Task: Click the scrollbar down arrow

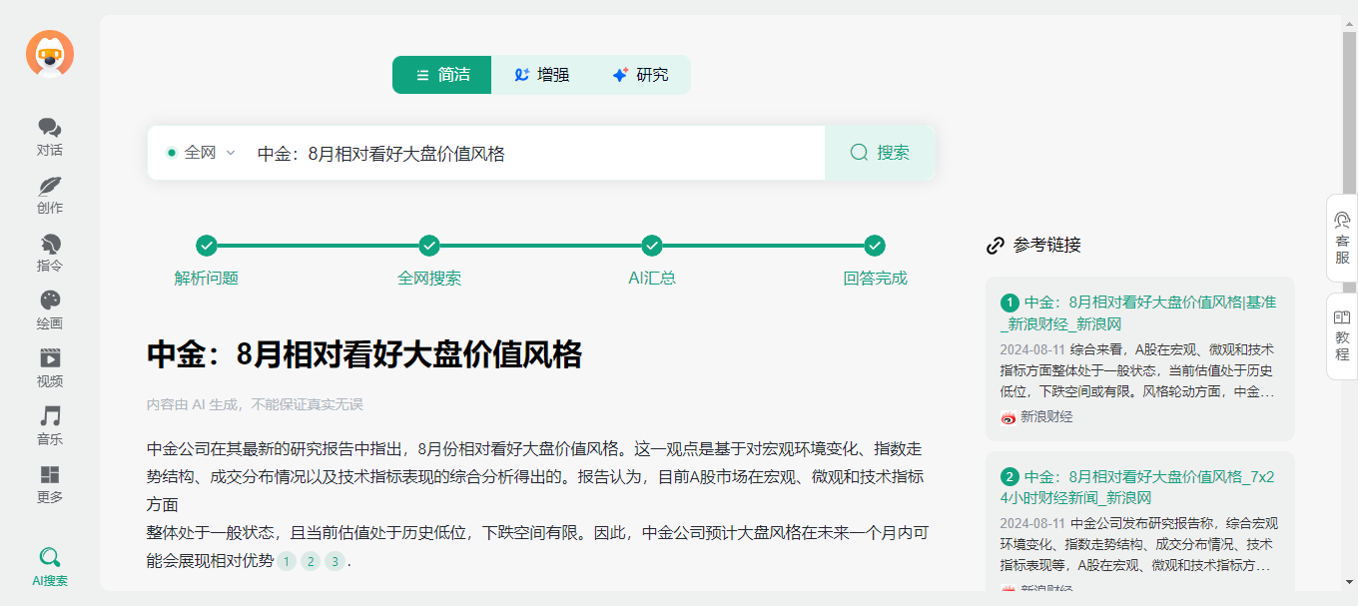Action: (x=1349, y=581)
